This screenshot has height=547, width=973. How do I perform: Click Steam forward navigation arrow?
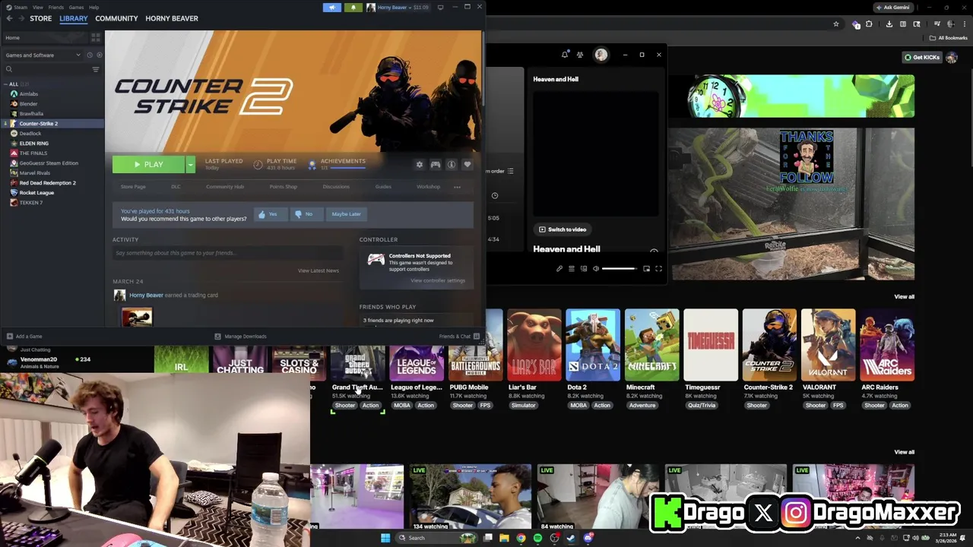[21, 18]
